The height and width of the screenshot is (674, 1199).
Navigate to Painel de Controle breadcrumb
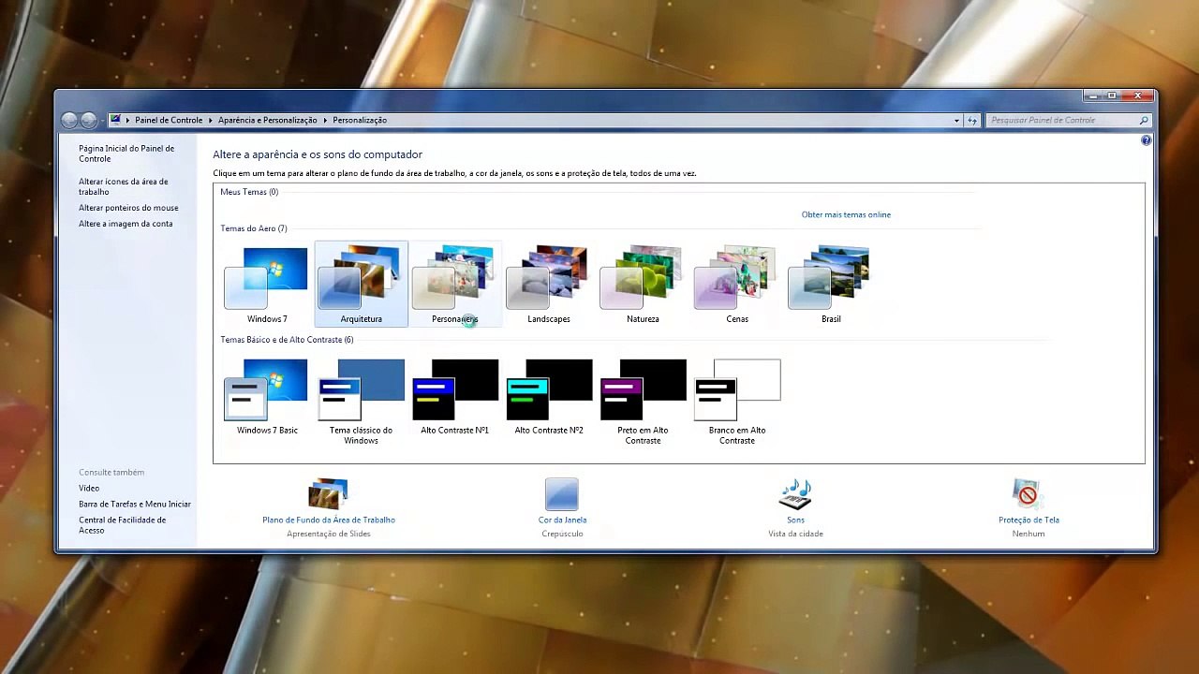point(169,120)
